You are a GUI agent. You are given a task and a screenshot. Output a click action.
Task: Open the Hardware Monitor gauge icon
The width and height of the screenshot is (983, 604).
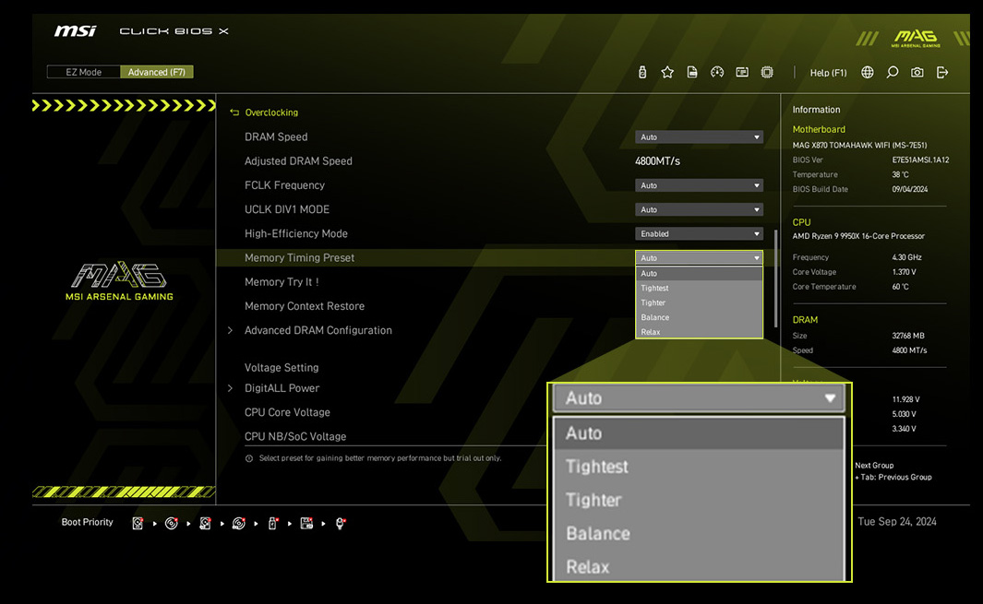point(717,72)
